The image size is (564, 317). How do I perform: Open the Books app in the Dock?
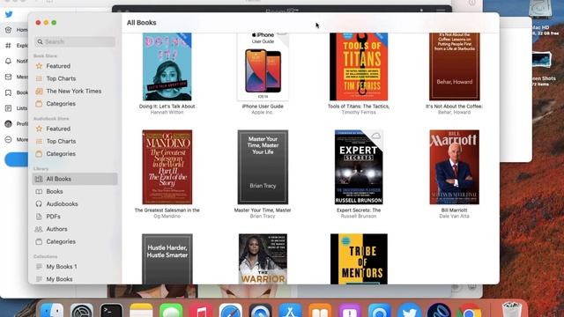320,310
